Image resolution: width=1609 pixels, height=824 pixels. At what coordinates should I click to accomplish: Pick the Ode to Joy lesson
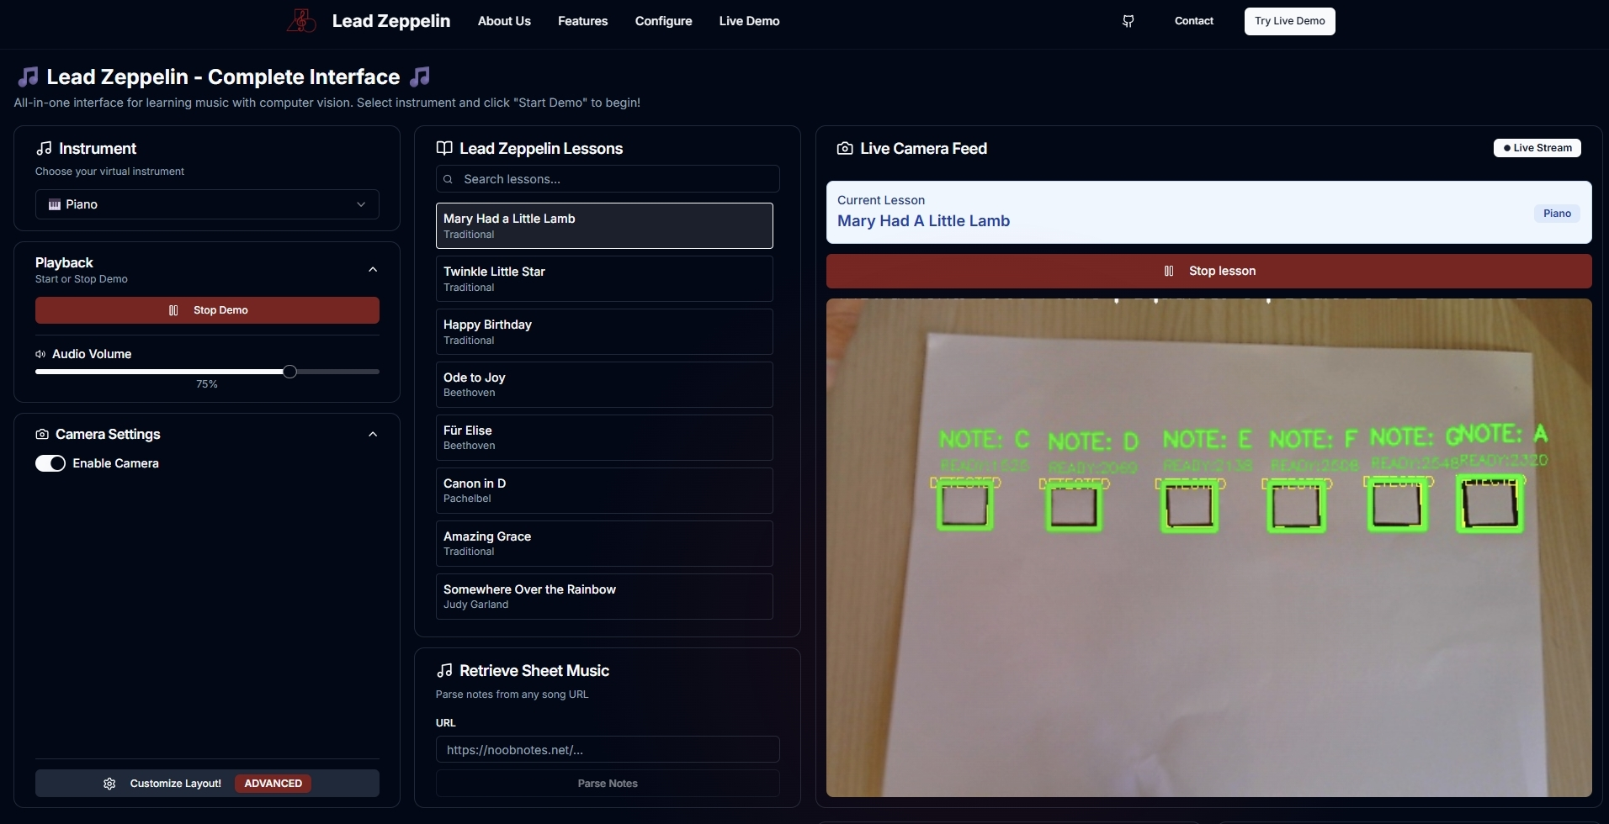pyautogui.click(x=604, y=384)
